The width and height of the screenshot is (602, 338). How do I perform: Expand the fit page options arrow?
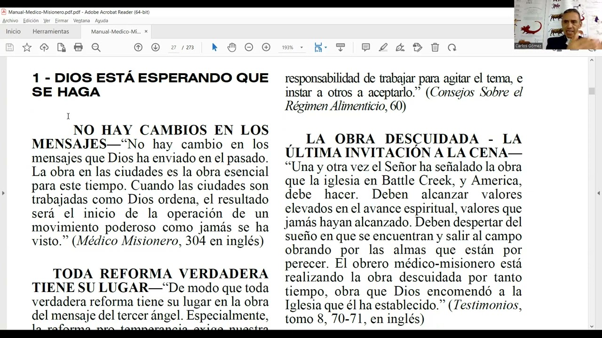[325, 48]
